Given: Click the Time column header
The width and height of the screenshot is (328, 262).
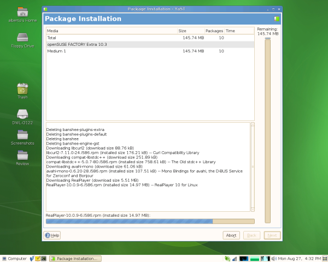Looking at the screenshot, I should (x=239, y=31).
